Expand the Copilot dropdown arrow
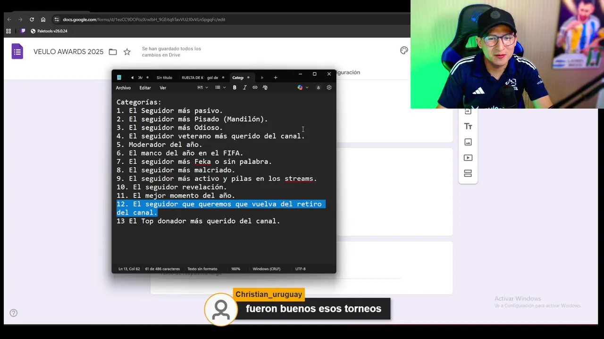 [x=307, y=88]
